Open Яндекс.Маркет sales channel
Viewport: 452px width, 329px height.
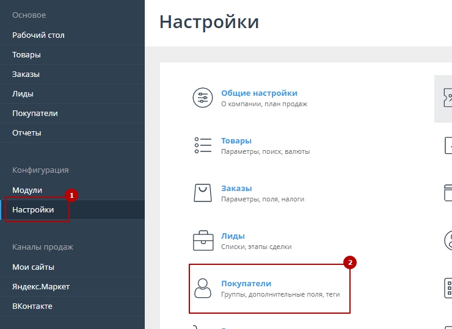click(x=40, y=287)
